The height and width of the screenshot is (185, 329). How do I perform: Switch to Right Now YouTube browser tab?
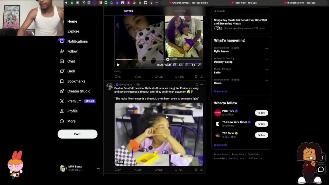pos(244,3)
